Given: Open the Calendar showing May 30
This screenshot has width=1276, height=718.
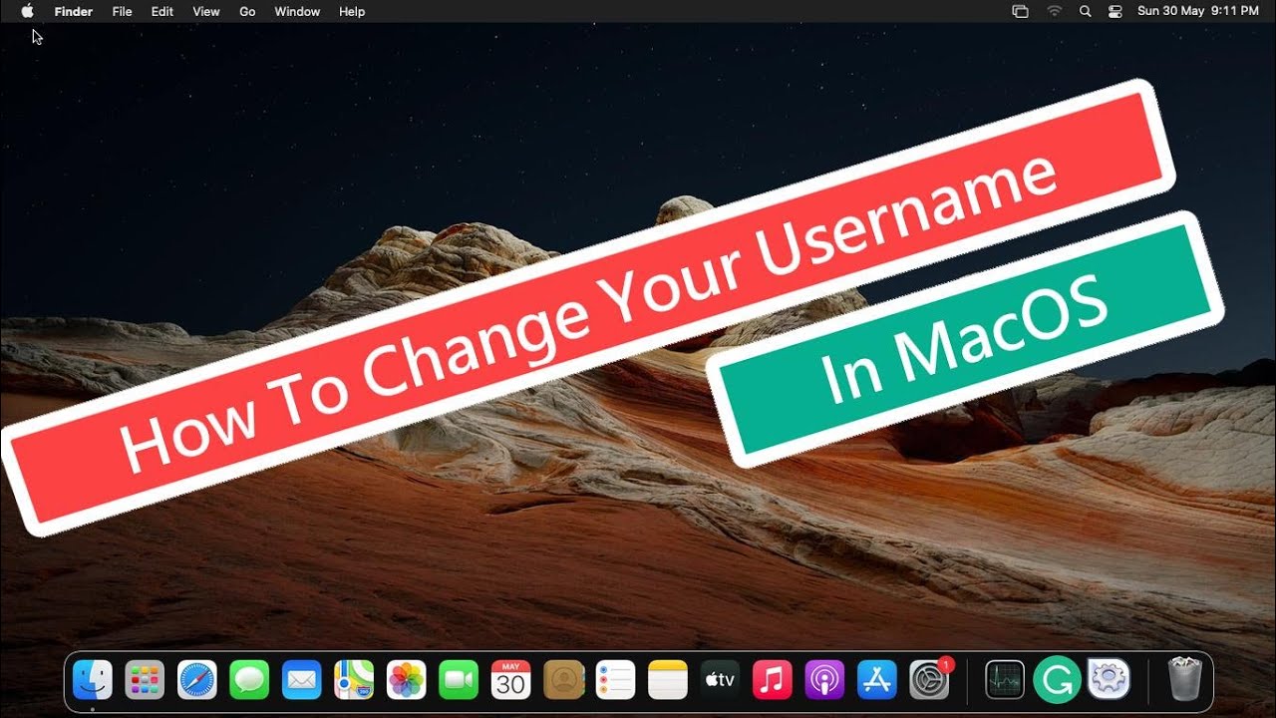Looking at the screenshot, I should coord(510,680).
